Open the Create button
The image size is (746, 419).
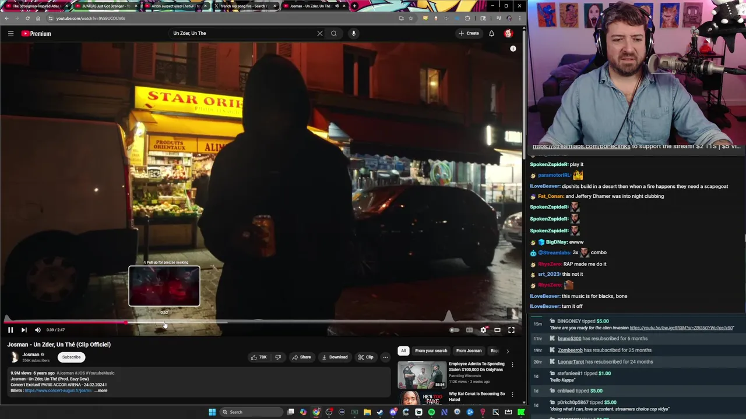[x=469, y=33]
